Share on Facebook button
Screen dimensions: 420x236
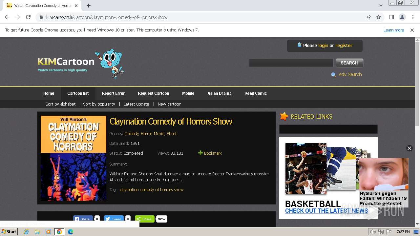click(x=83, y=219)
